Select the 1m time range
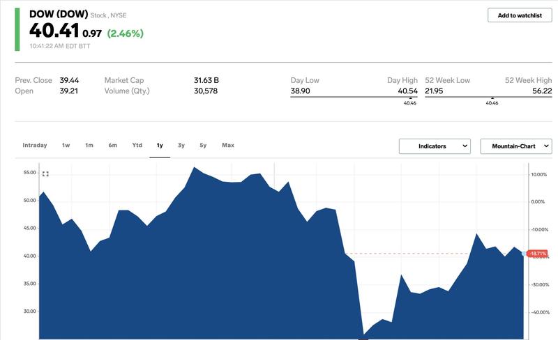Screen dimensions: 558x340 (89, 145)
